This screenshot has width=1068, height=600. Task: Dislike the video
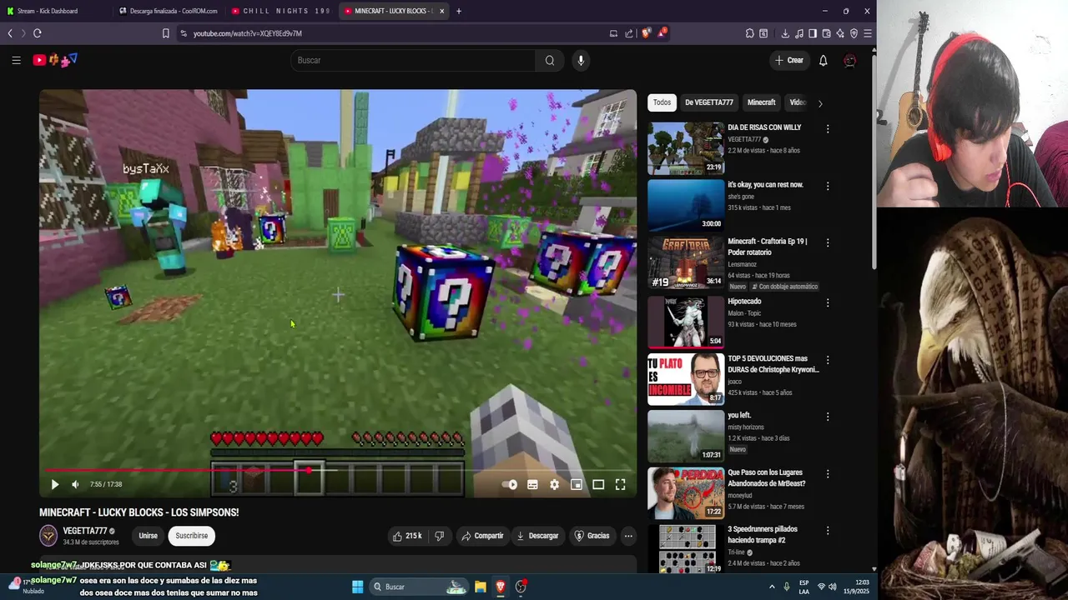(x=439, y=536)
